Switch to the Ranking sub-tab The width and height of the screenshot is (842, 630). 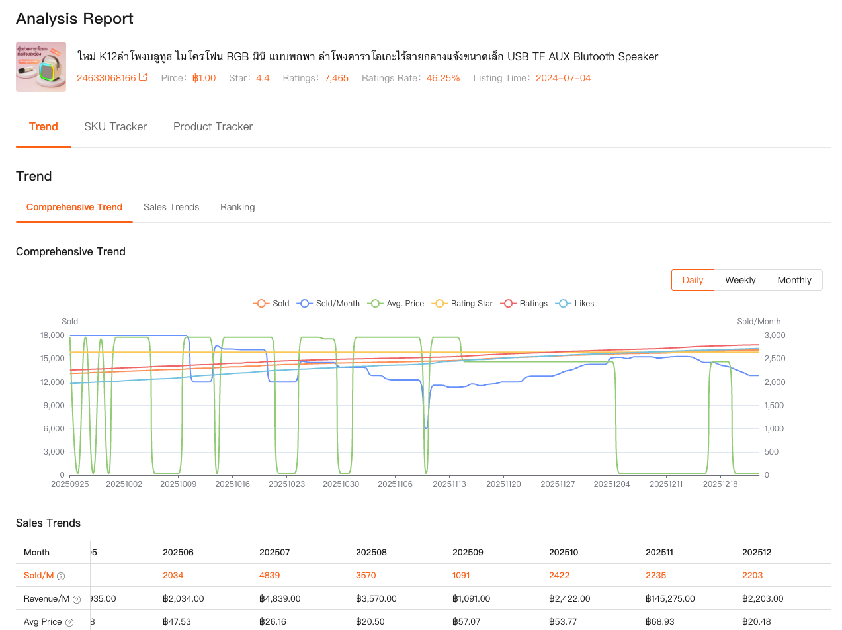[x=237, y=207]
